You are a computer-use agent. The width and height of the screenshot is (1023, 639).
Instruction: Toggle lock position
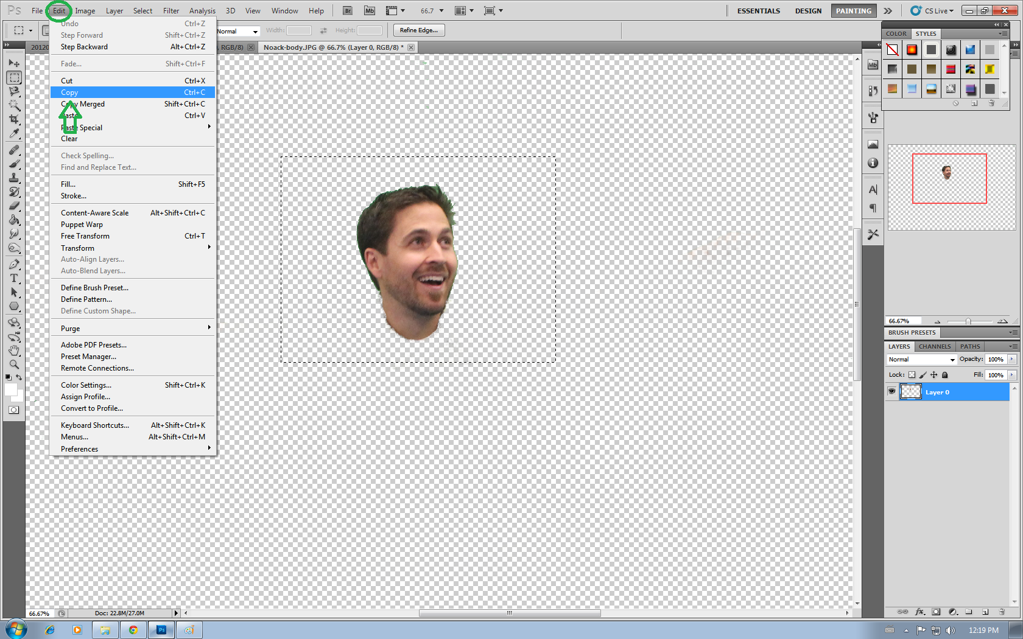tap(933, 375)
